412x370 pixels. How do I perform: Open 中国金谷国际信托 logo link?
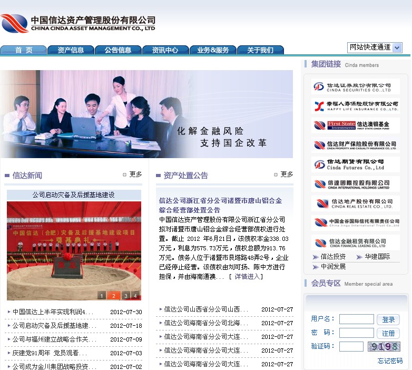(355, 223)
